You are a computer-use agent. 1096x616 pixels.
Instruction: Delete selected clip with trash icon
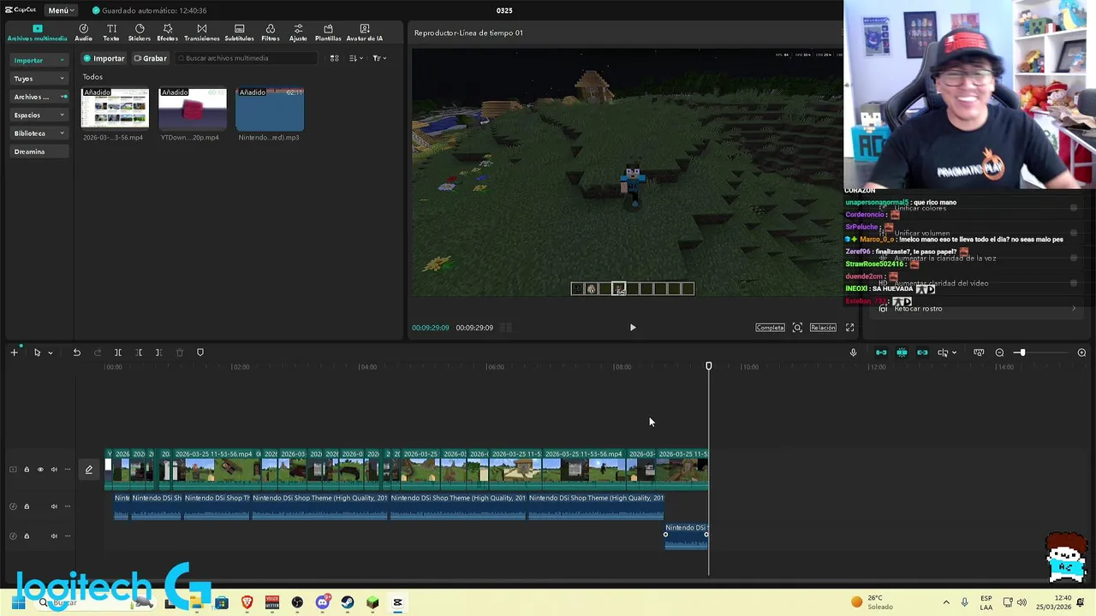pos(179,352)
